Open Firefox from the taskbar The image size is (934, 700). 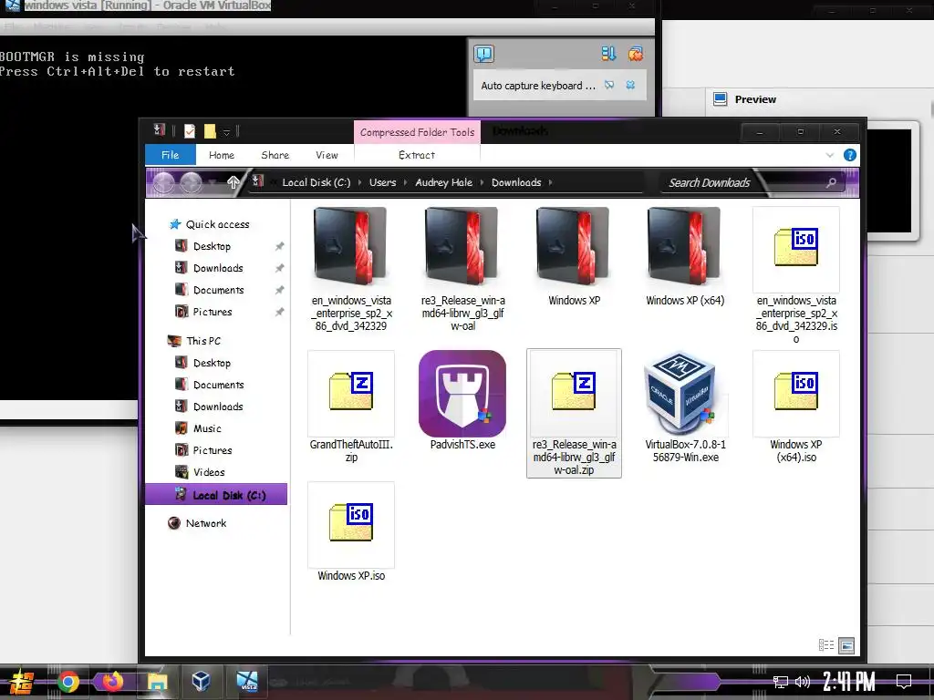112,682
